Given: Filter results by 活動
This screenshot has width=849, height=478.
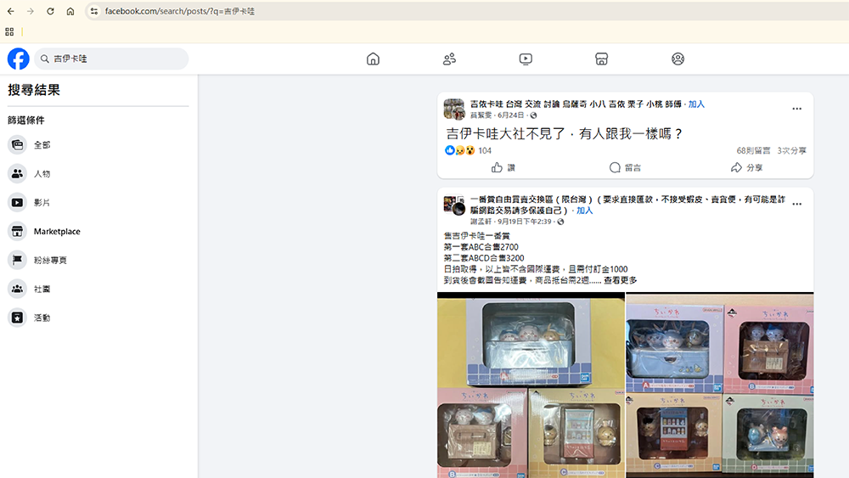Looking at the screenshot, I should pyautogui.click(x=98, y=318).
